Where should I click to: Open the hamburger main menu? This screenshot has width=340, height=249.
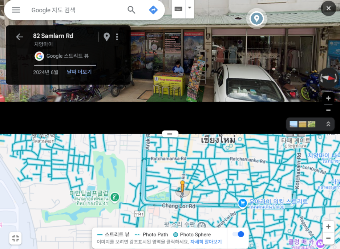tap(16, 10)
